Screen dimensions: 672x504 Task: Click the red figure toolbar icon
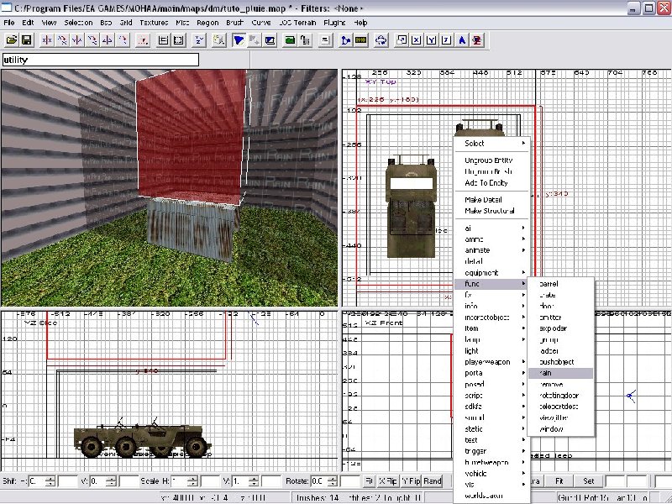(x=477, y=40)
